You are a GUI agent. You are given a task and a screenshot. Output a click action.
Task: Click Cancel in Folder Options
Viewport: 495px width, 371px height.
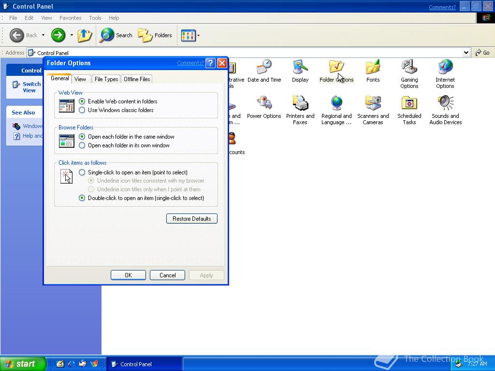click(x=167, y=275)
